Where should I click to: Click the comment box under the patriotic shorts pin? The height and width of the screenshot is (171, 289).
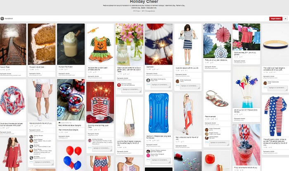[x=44, y=162]
